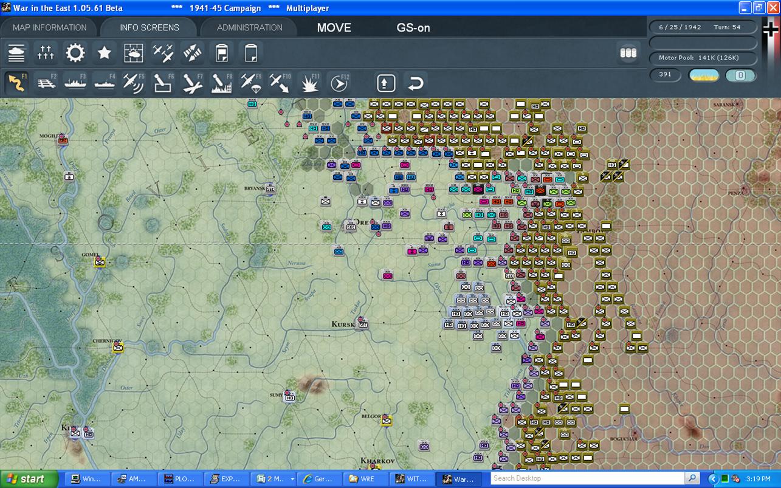Screen dimensions: 781x488
Task: Open the Windows start menu
Action: [29, 479]
